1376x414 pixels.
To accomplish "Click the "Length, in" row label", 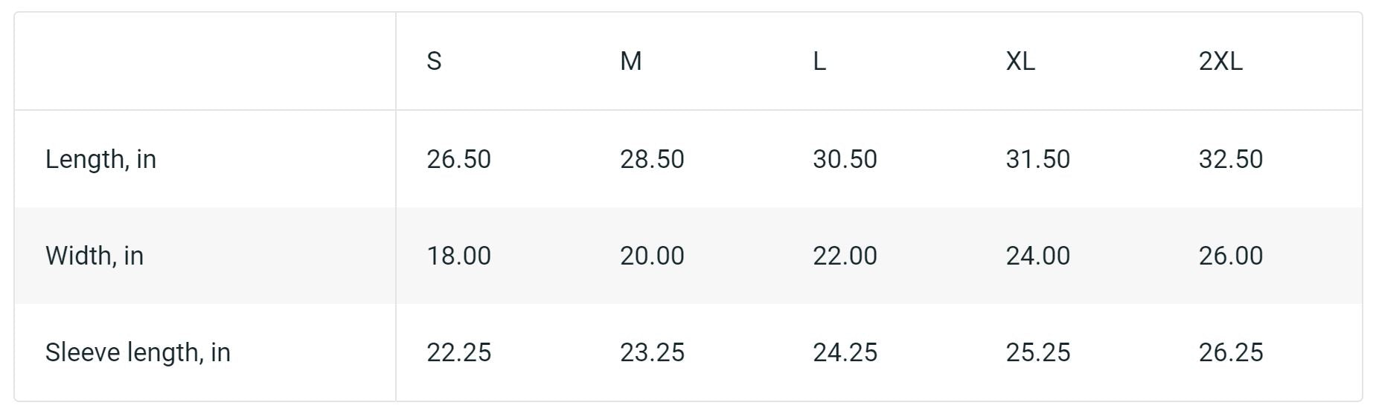I will point(100,159).
